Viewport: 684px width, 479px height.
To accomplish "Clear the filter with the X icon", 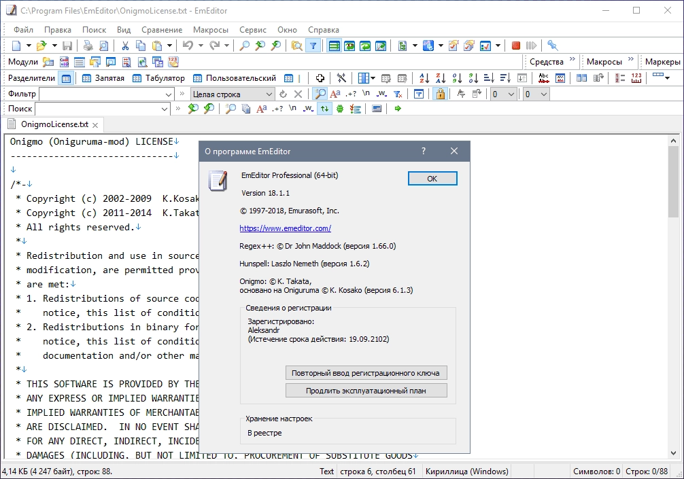I will coord(298,94).
